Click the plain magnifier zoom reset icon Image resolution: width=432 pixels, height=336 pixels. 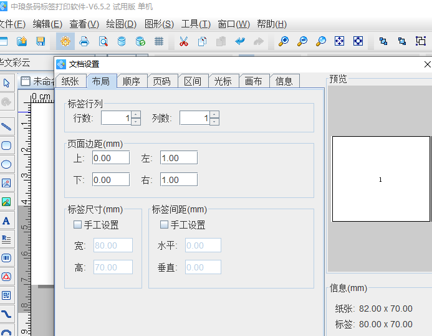tap(320, 41)
